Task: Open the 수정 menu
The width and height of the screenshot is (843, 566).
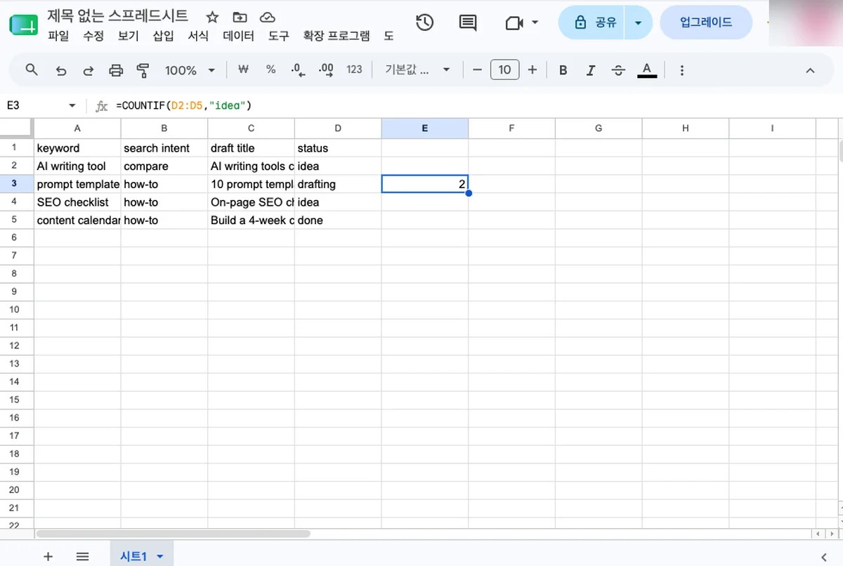Action: 93,36
